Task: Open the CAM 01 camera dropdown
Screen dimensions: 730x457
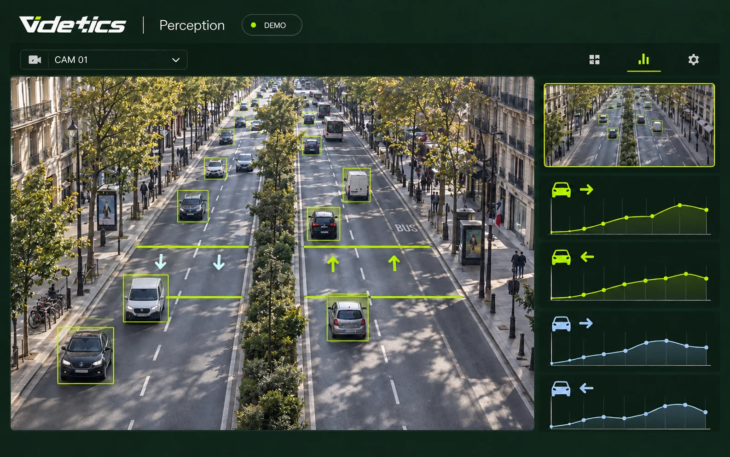Action: [x=104, y=60]
